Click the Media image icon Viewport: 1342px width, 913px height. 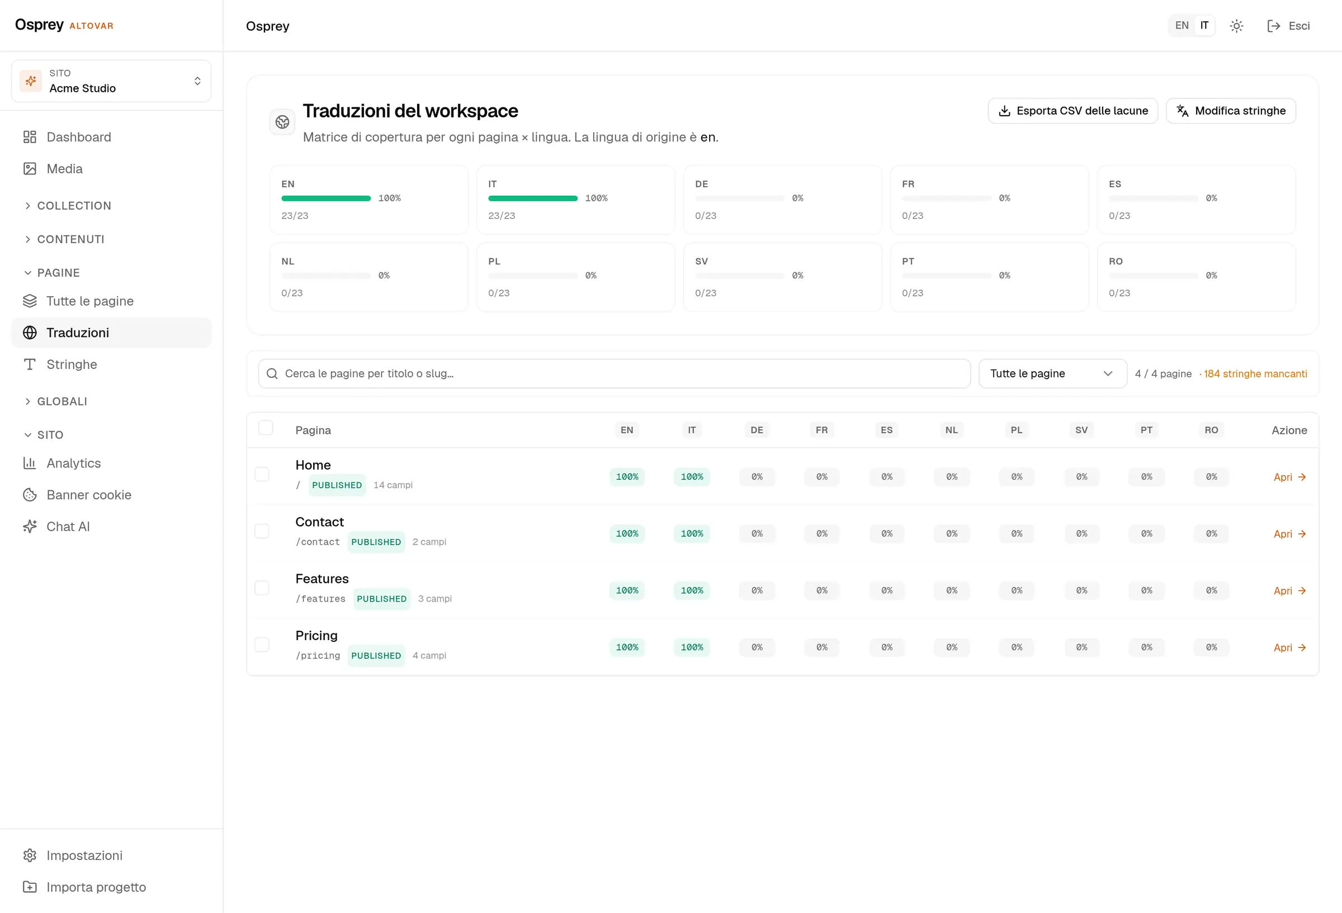(x=30, y=169)
